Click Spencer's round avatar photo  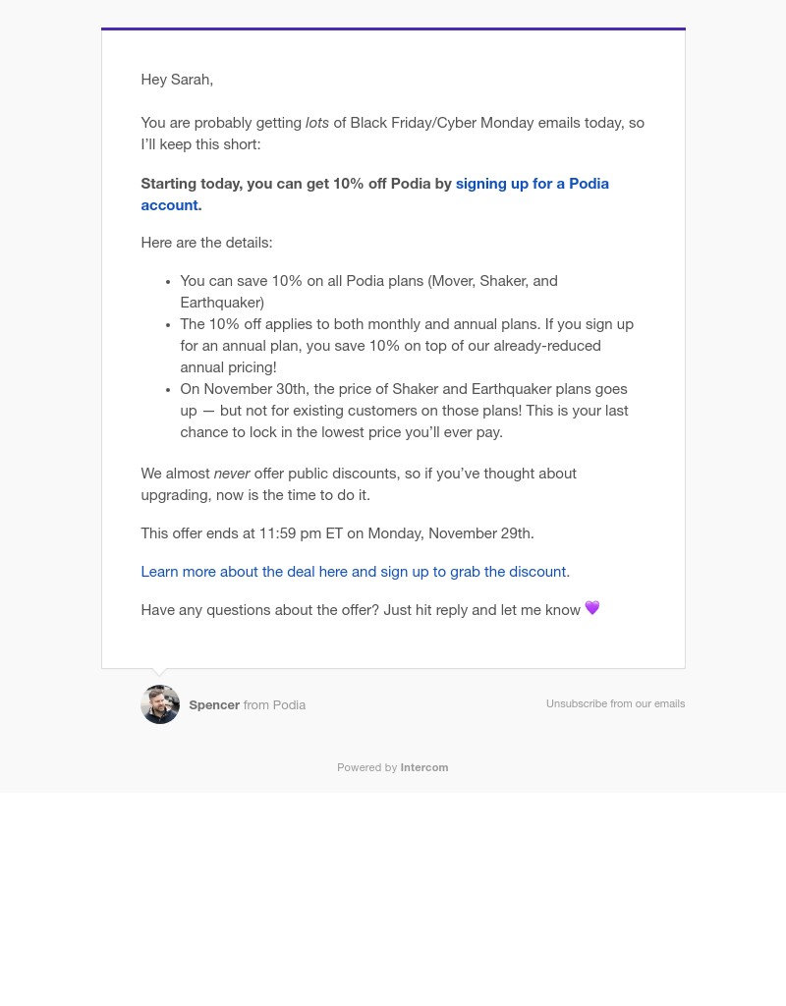point(160,704)
